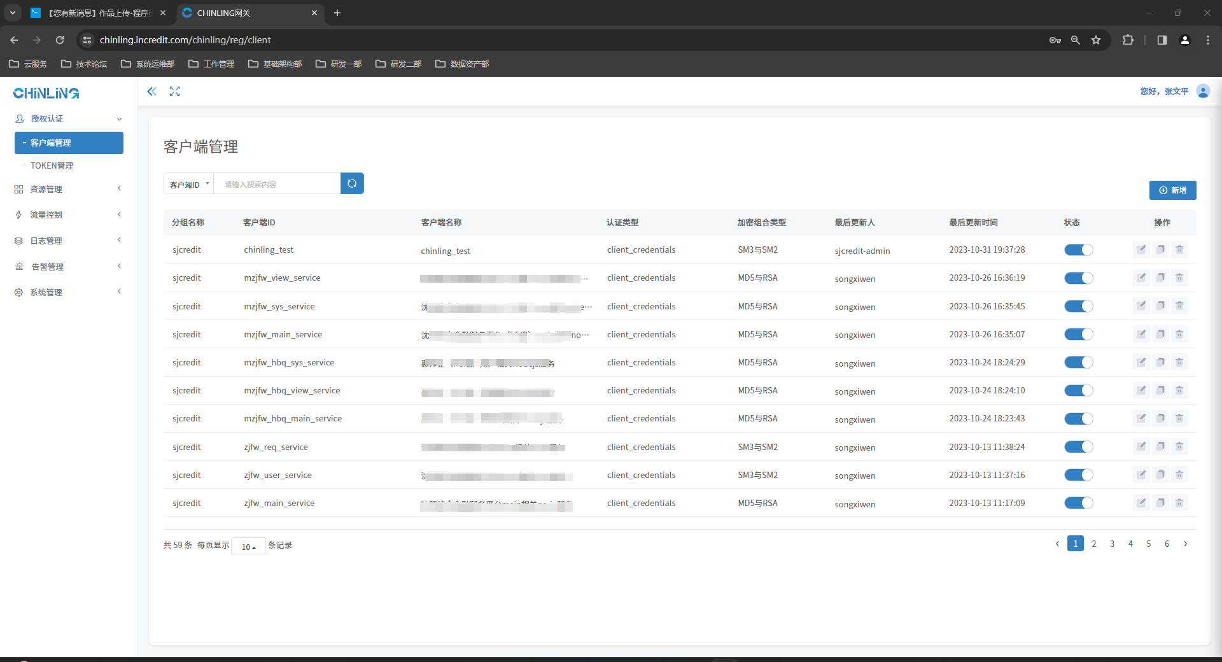
Task: Delete the mzjfw_view_service row
Action: coord(1179,278)
